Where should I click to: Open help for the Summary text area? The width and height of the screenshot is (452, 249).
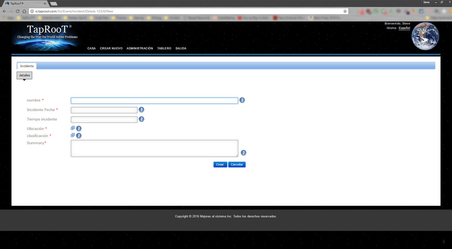pos(243,153)
